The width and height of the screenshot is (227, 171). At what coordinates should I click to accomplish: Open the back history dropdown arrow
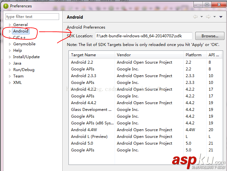201,17
